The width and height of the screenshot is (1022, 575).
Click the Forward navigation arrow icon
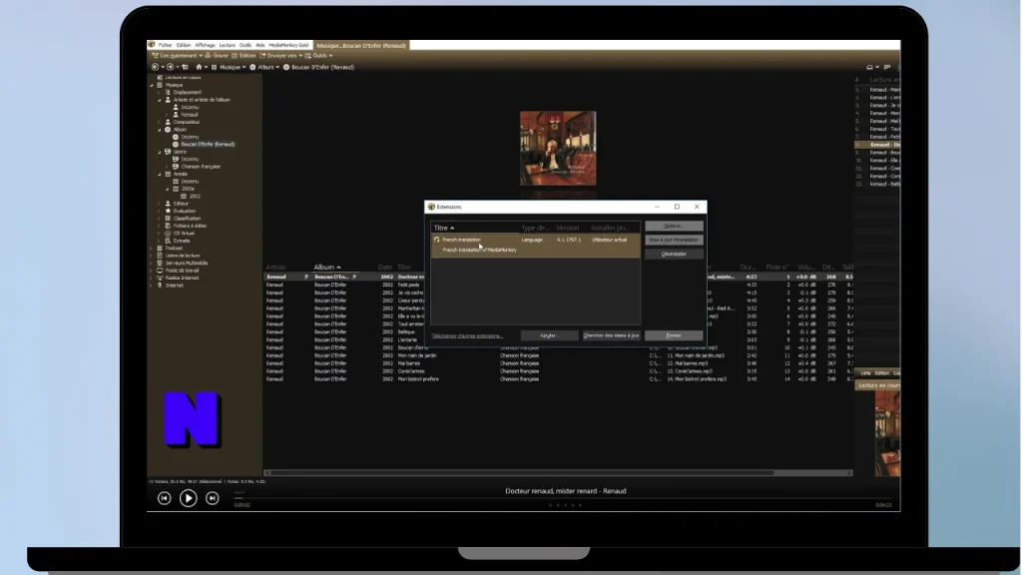[170, 67]
